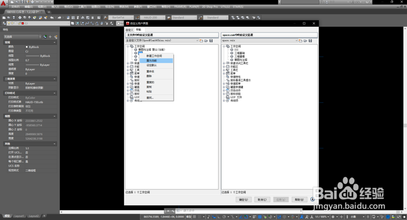This screenshot has width=407, height=220.
Task: Click the 取消(C) button
Action: coord(262,200)
